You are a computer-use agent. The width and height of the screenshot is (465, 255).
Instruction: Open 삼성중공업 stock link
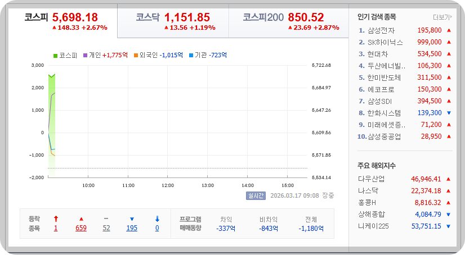tap(384, 136)
